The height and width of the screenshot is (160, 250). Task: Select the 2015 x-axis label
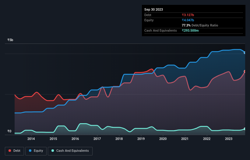tap(53, 139)
